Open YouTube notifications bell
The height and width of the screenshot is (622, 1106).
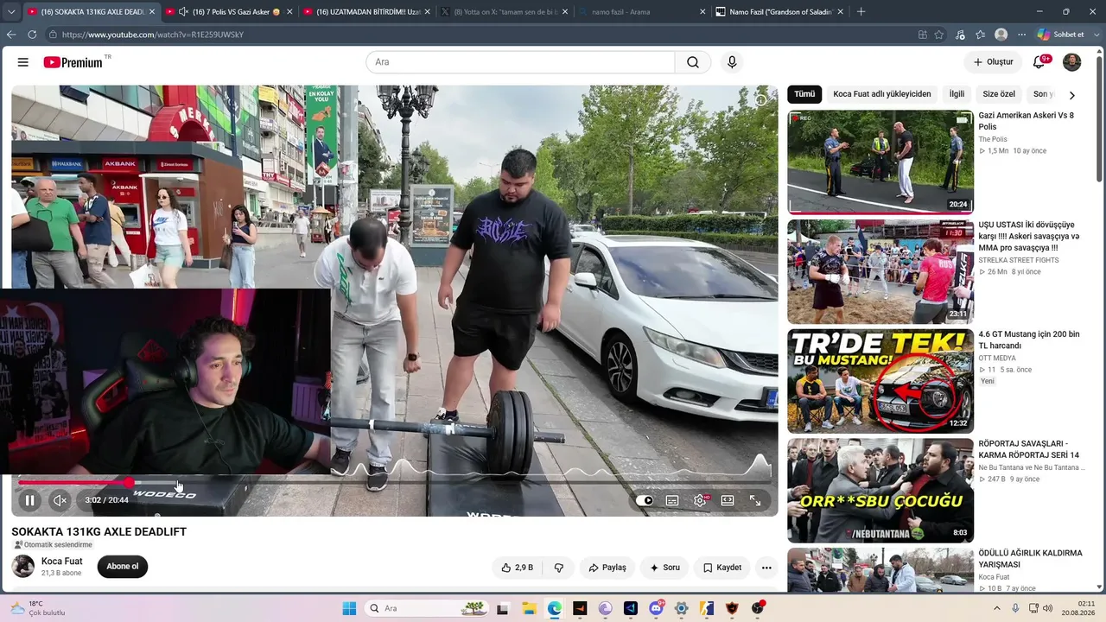point(1039,62)
